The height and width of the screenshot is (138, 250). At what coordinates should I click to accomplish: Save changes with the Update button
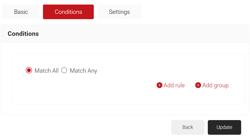click(x=224, y=127)
